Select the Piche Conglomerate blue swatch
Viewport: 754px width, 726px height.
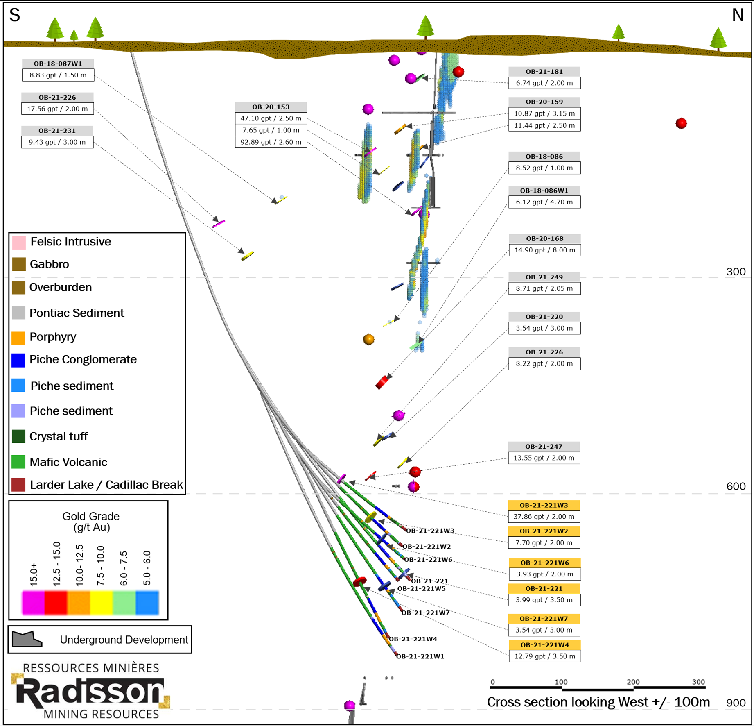(x=18, y=360)
